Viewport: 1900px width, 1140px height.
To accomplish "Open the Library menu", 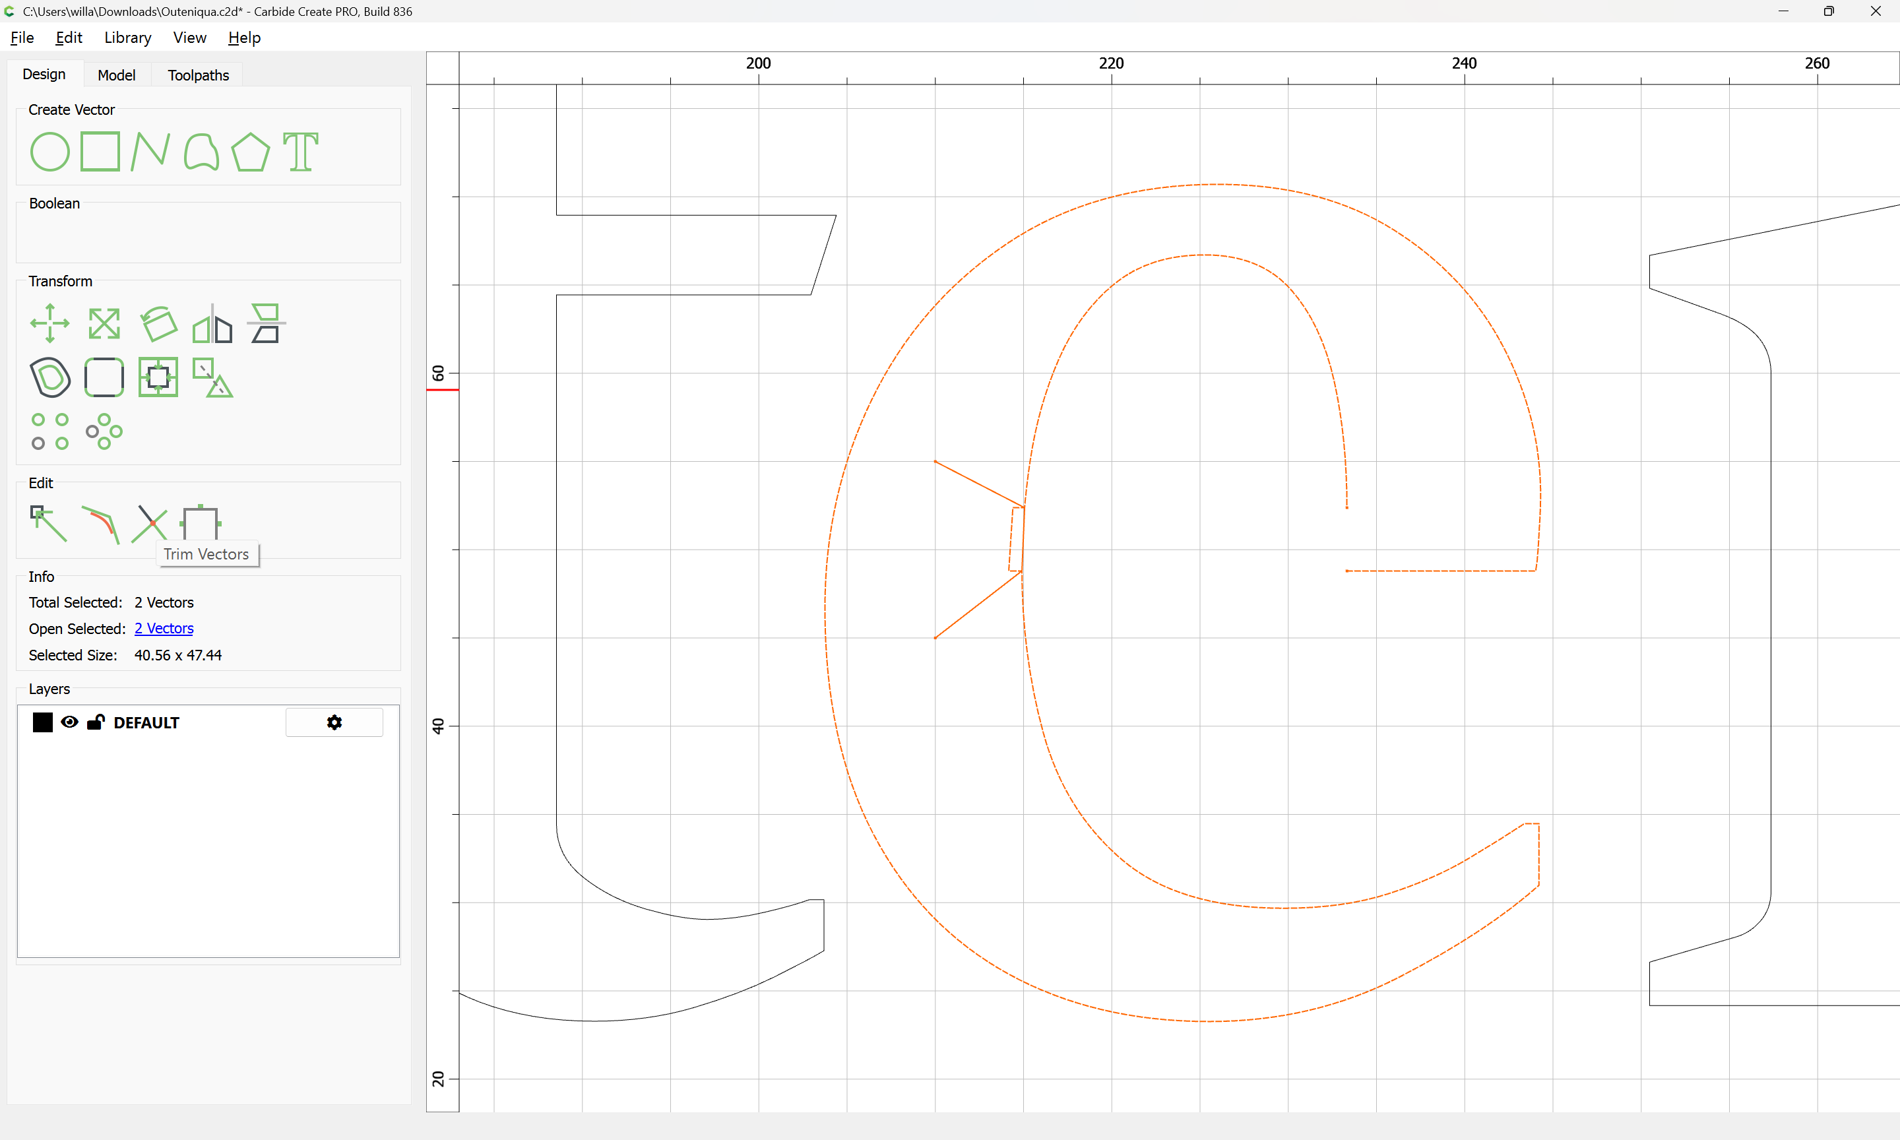I will pos(127,38).
